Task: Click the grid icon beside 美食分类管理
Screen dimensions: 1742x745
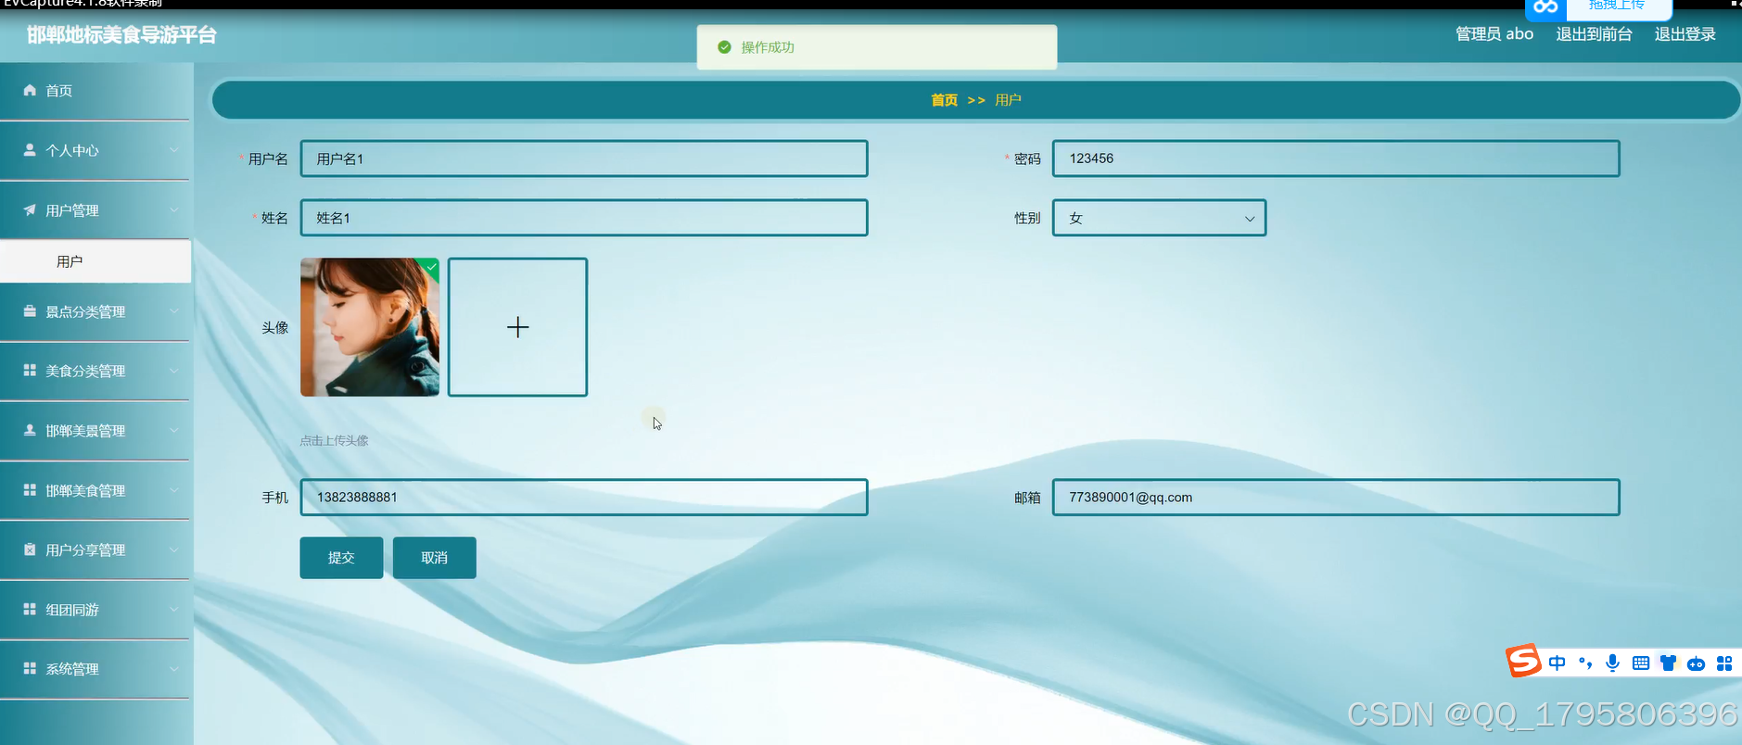Action: (30, 370)
